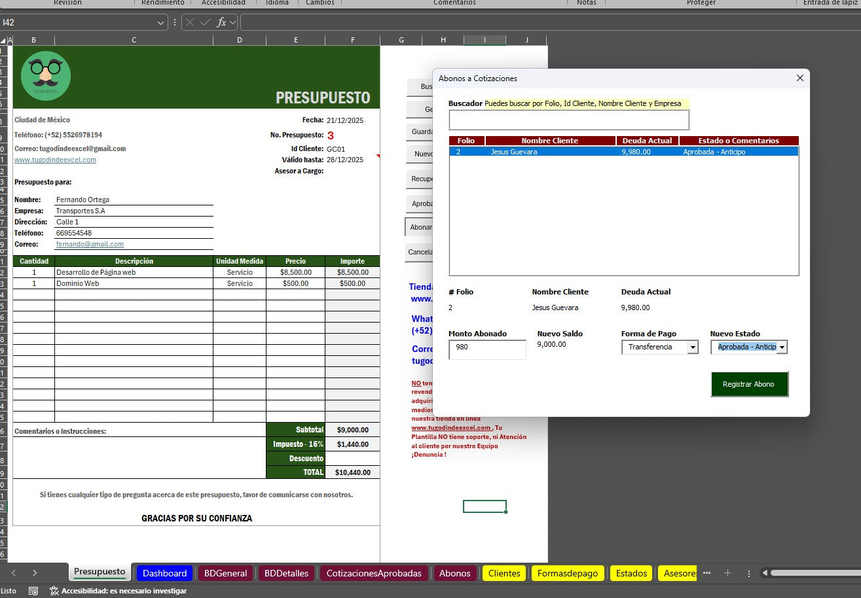Click the macro recording status bar icon
861x598 pixels.
(33, 591)
